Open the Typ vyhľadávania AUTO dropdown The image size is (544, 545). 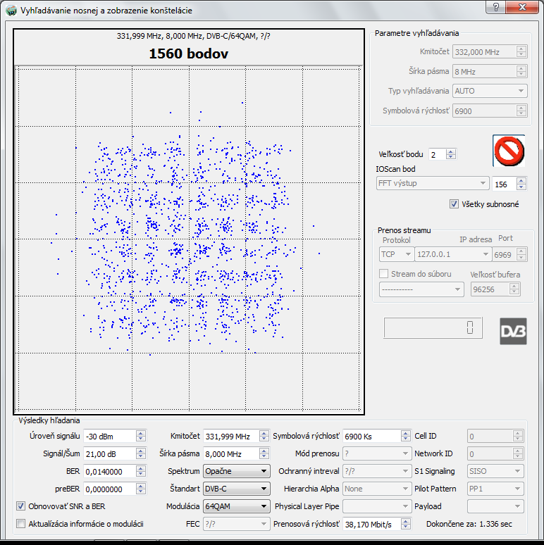pyautogui.click(x=490, y=91)
